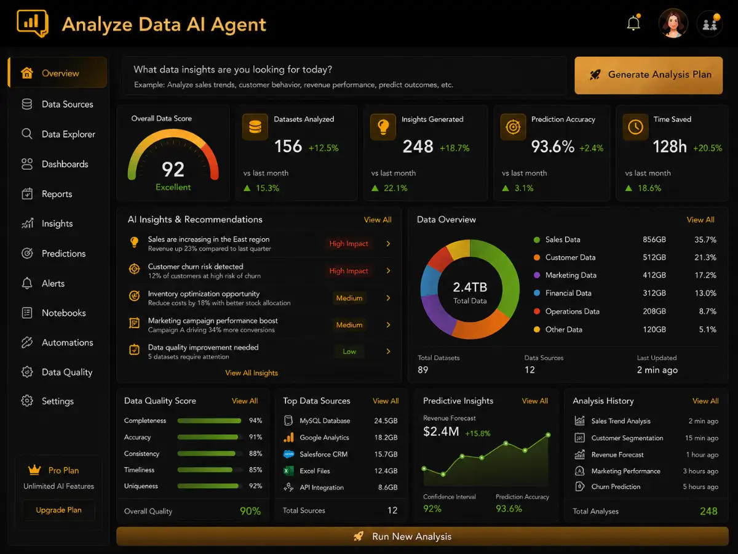Focus the data insights prompt field
The height and width of the screenshot is (554, 738).
pos(344,76)
